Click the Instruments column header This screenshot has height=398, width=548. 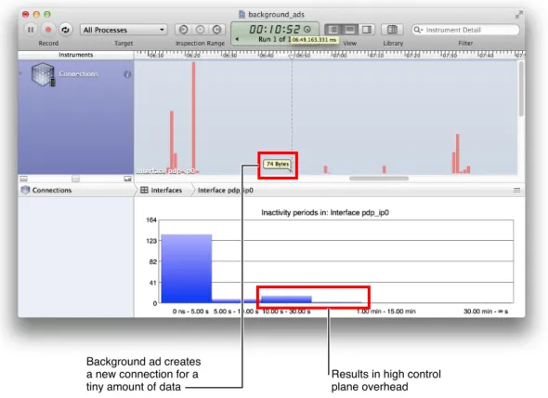coord(76,55)
